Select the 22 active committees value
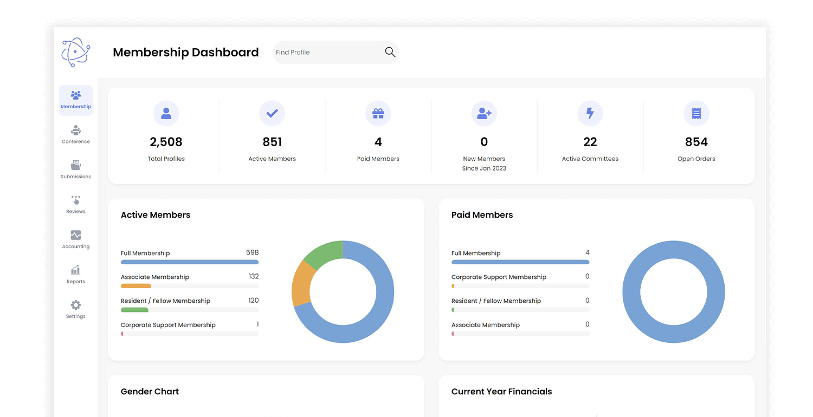 point(590,142)
